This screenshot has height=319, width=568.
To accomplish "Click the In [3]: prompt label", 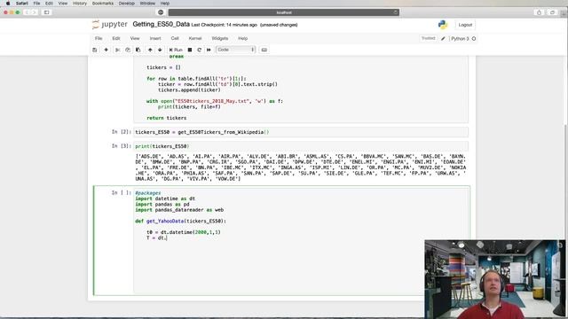I will click(122, 146).
